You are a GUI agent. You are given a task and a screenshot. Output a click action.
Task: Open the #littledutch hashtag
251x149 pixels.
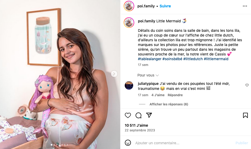tap(193, 59)
